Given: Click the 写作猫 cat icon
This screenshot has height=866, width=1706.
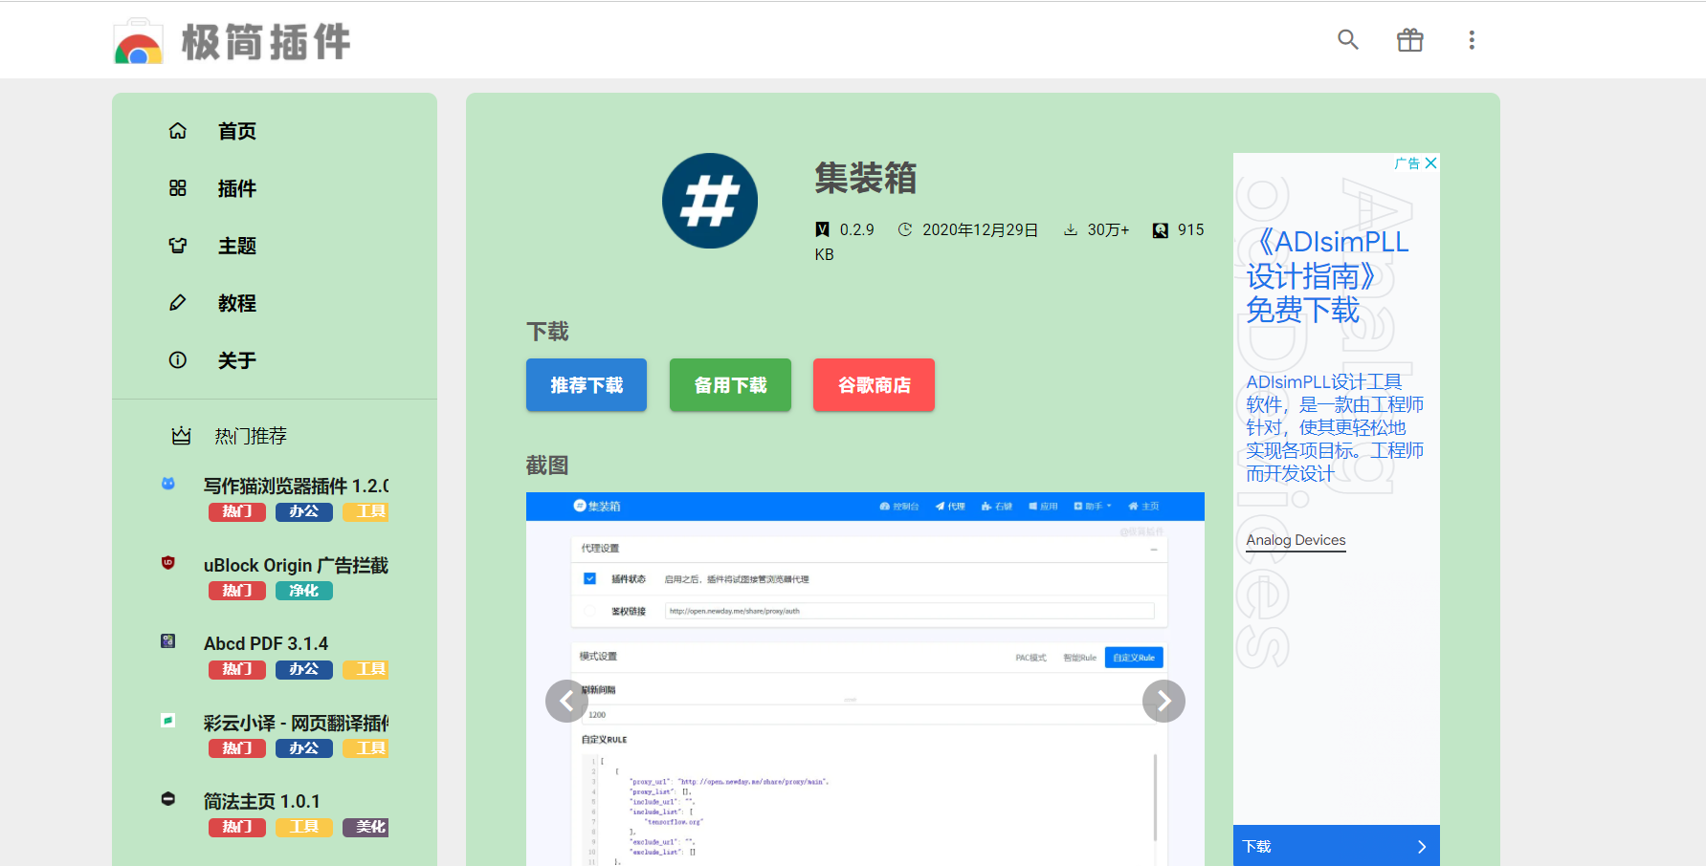Looking at the screenshot, I should pos(168,484).
